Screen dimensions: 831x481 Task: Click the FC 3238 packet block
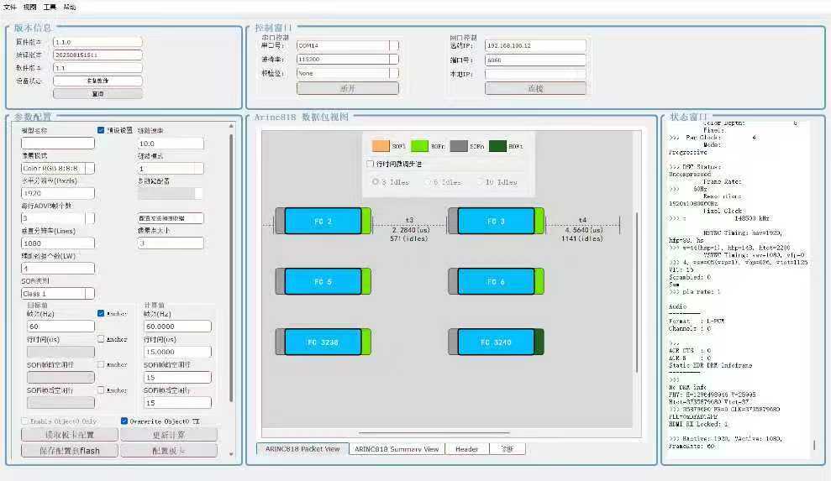point(323,342)
